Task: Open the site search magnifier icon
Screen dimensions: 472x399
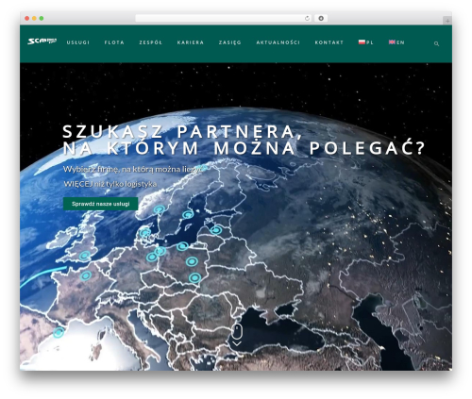Action: pos(436,43)
